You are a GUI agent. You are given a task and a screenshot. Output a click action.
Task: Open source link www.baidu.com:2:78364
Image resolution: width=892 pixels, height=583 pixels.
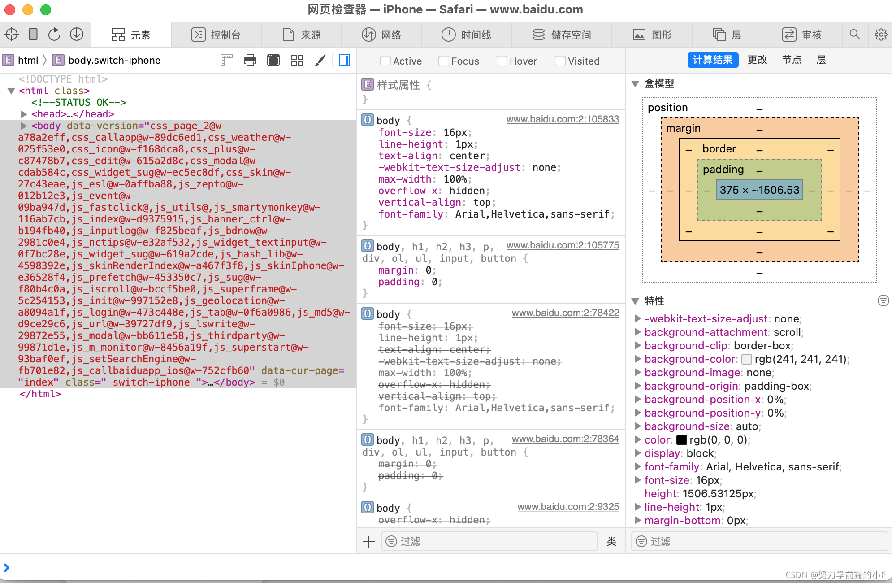[x=565, y=439]
